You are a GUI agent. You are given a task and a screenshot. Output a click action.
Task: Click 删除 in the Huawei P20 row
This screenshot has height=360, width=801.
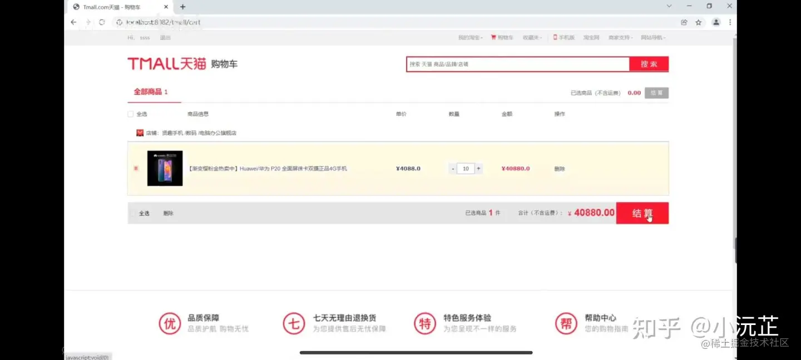(560, 168)
